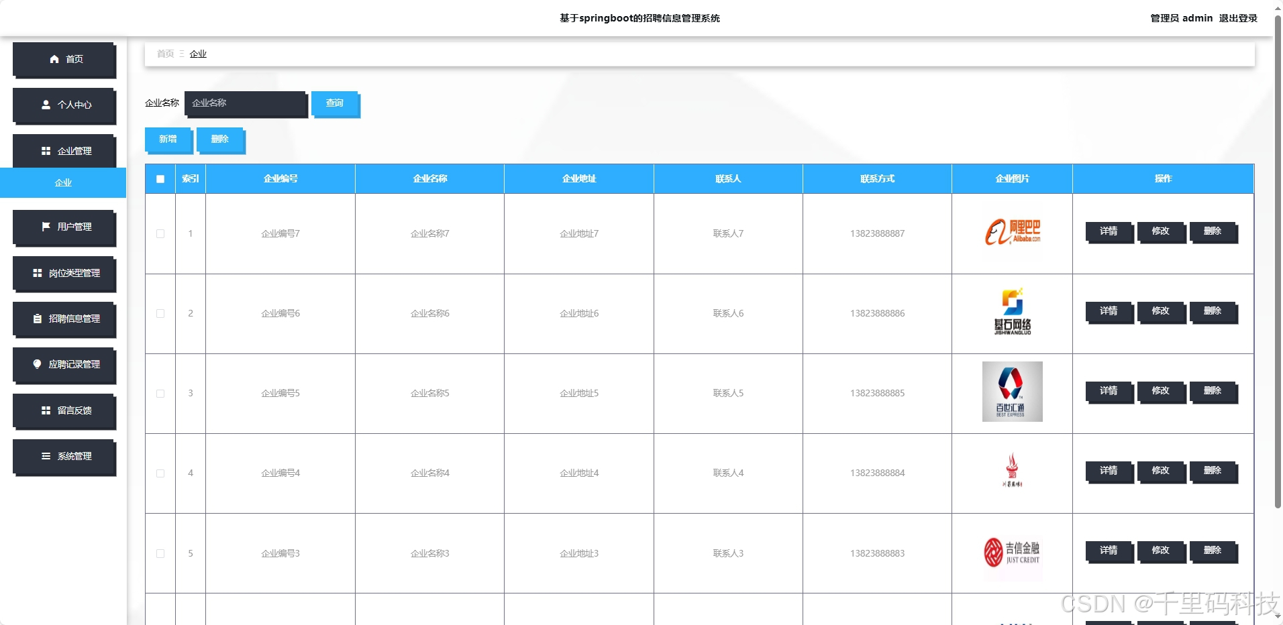The height and width of the screenshot is (625, 1283).
Task: Click phone number 13823888883 cell
Action: pos(878,553)
